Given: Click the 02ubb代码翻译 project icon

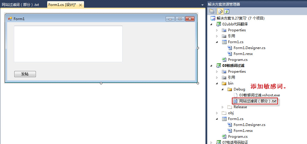Looking at the screenshot, I should (218, 24).
